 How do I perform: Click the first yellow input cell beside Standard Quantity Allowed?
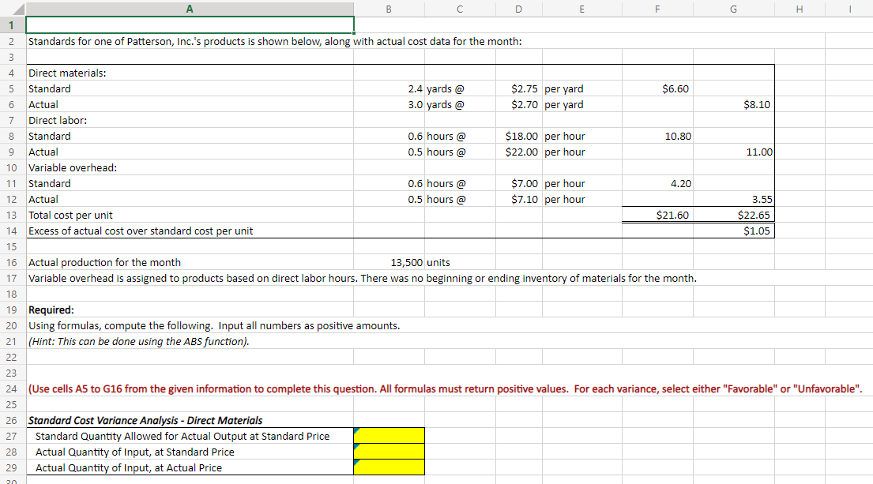(x=389, y=436)
